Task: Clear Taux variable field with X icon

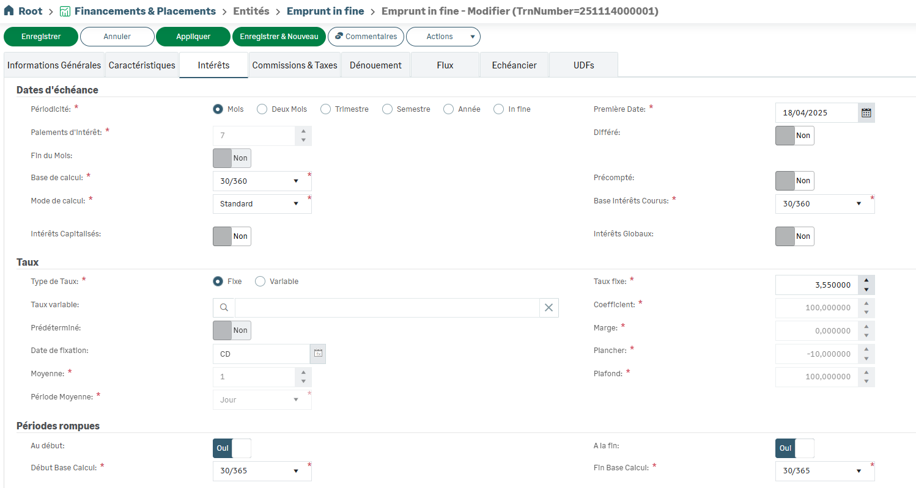Action: [x=548, y=308]
